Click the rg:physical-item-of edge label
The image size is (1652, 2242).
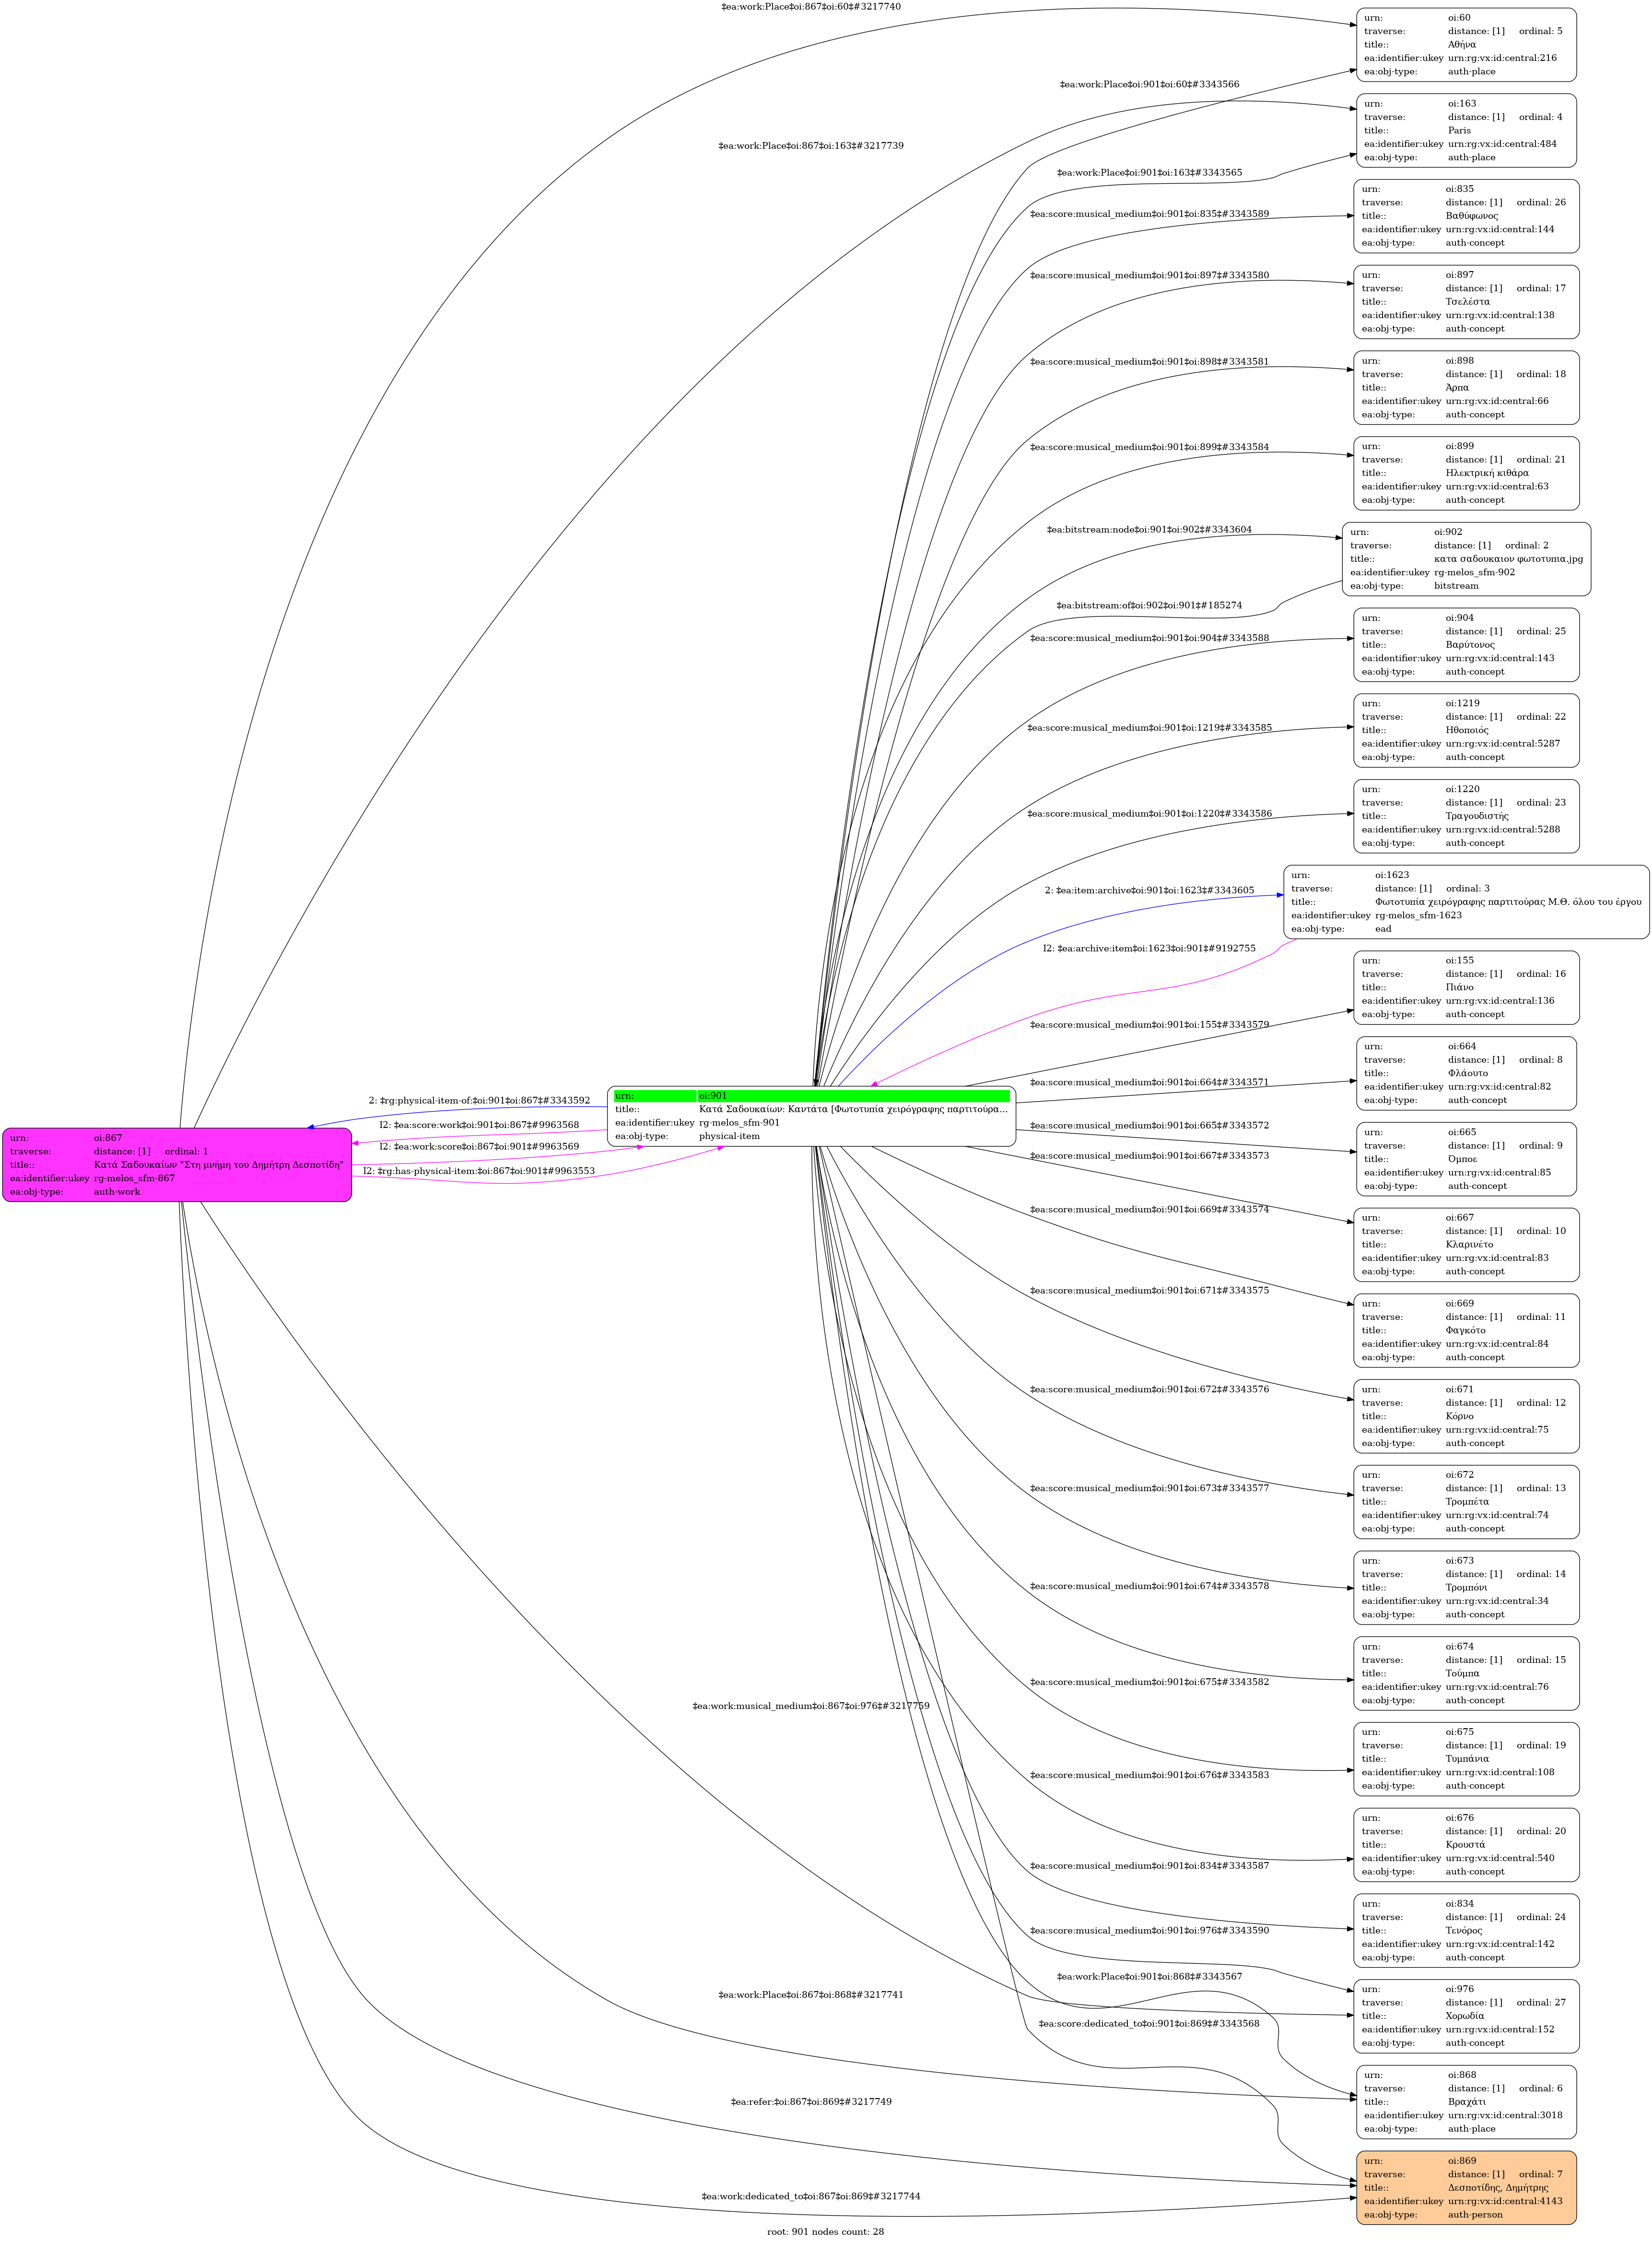click(479, 1101)
